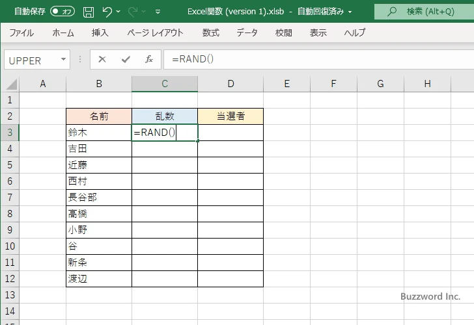474x325 pixels.
Task: Select column H header
Action: (x=427, y=84)
